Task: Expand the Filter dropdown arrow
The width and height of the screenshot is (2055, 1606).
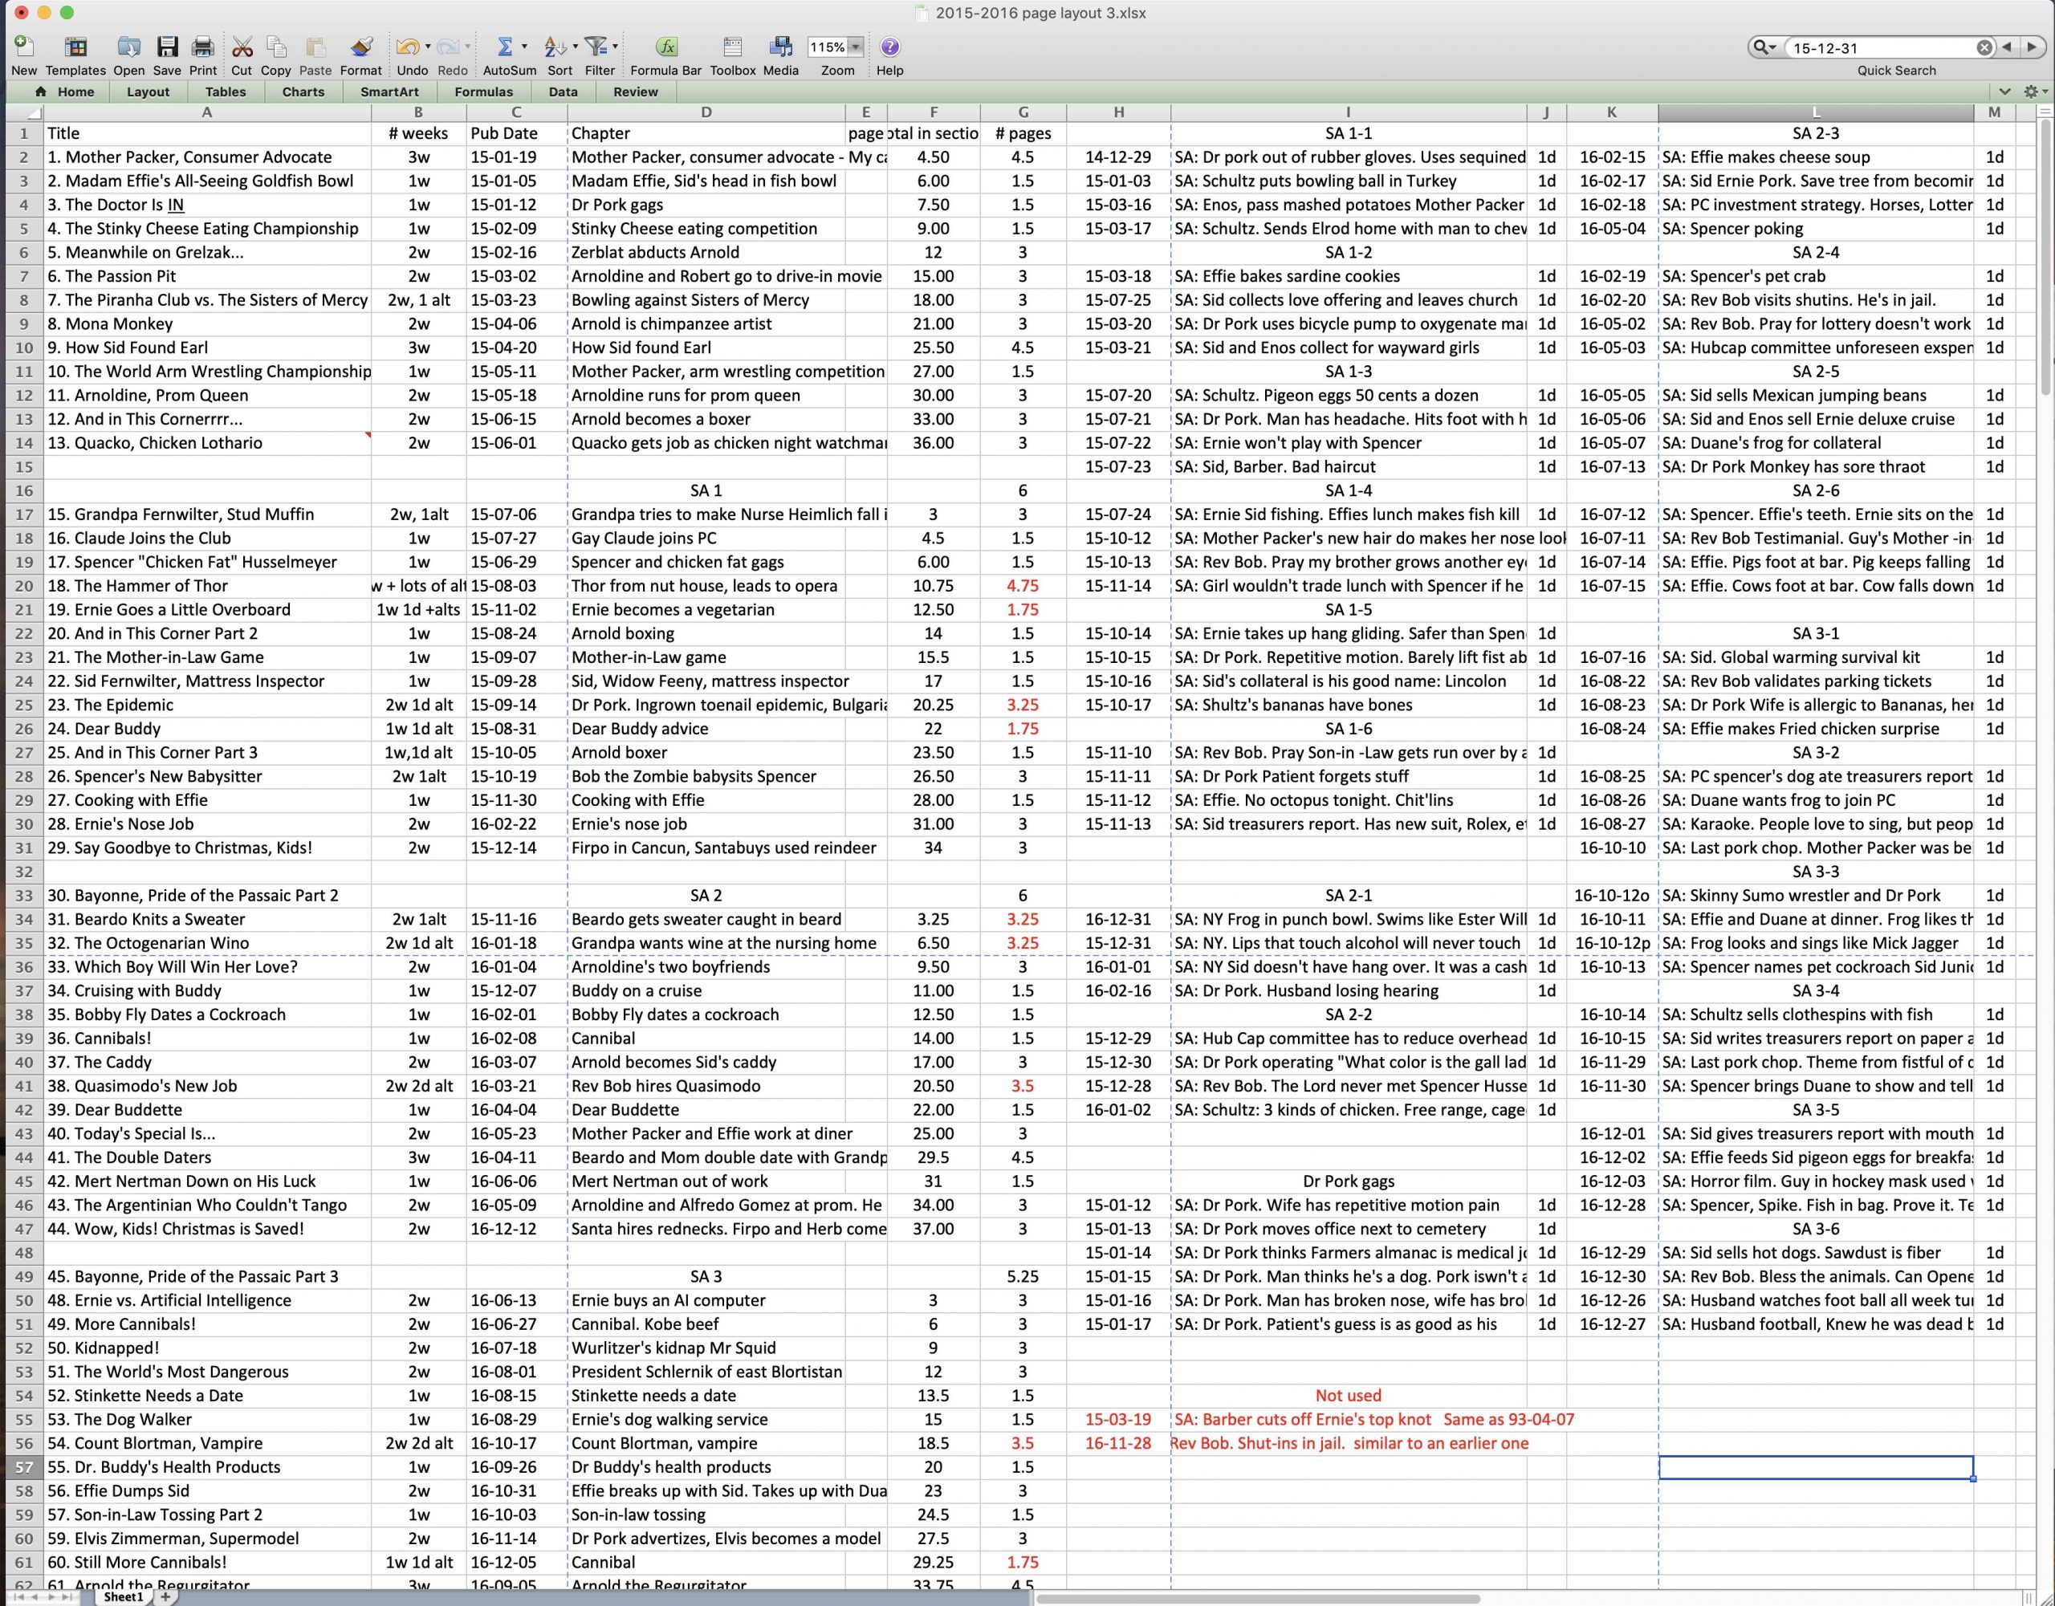Action: 616,47
